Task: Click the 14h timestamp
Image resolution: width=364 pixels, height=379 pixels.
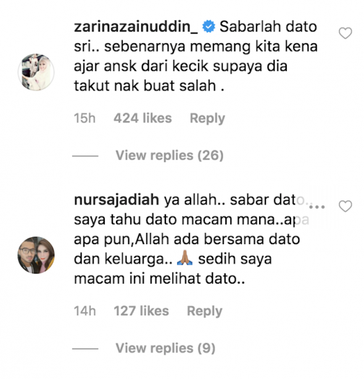Action: [x=85, y=311]
